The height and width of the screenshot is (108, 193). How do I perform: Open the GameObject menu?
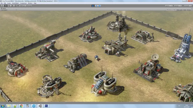pyautogui.click(x=15, y=3)
